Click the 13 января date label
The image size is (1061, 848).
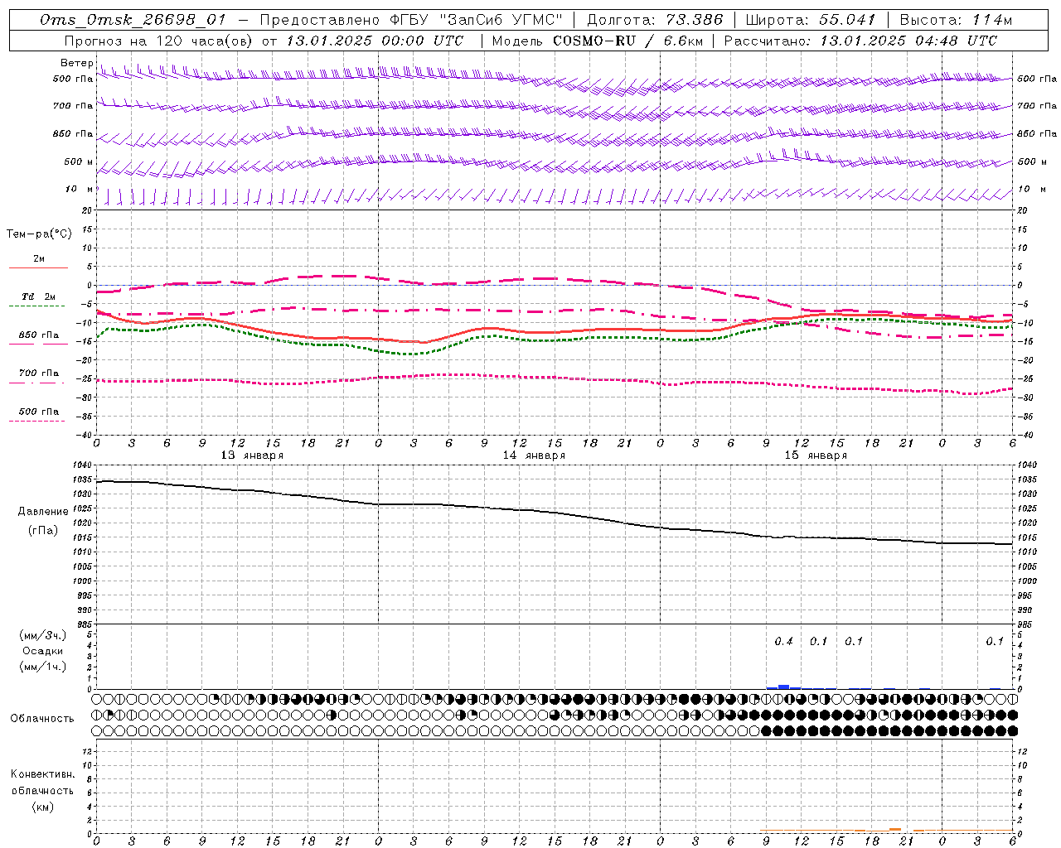[252, 455]
